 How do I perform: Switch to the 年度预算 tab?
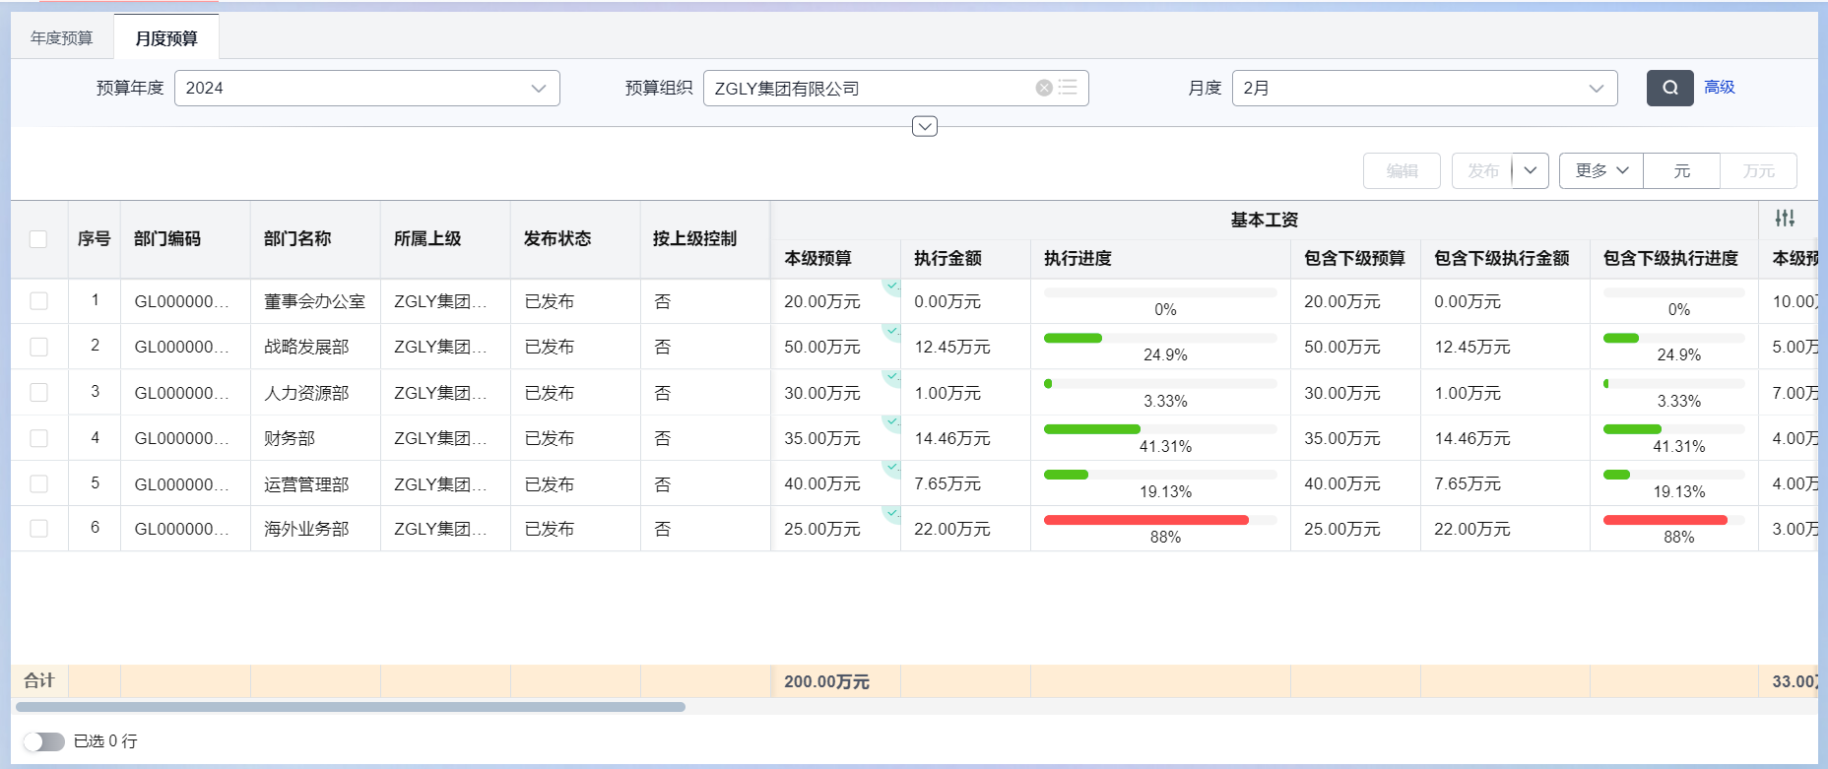pos(62,38)
